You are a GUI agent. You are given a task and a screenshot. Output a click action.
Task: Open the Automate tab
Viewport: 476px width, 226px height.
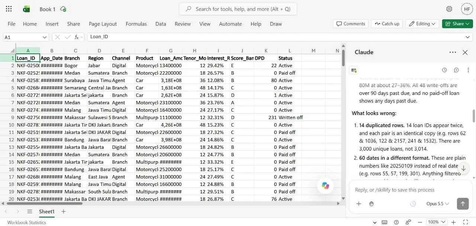click(230, 24)
